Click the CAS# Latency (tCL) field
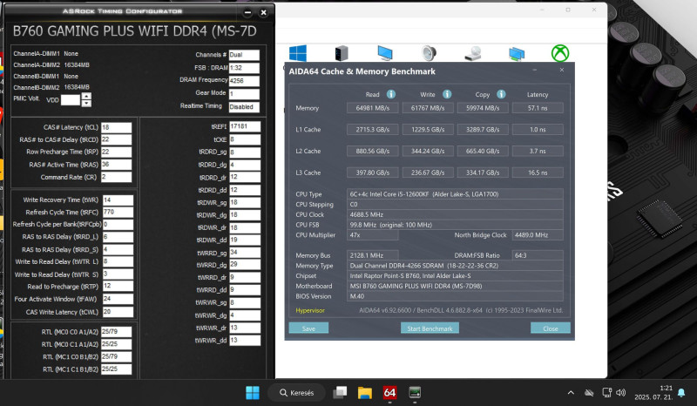This screenshot has height=406, width=697. (117, 127)
